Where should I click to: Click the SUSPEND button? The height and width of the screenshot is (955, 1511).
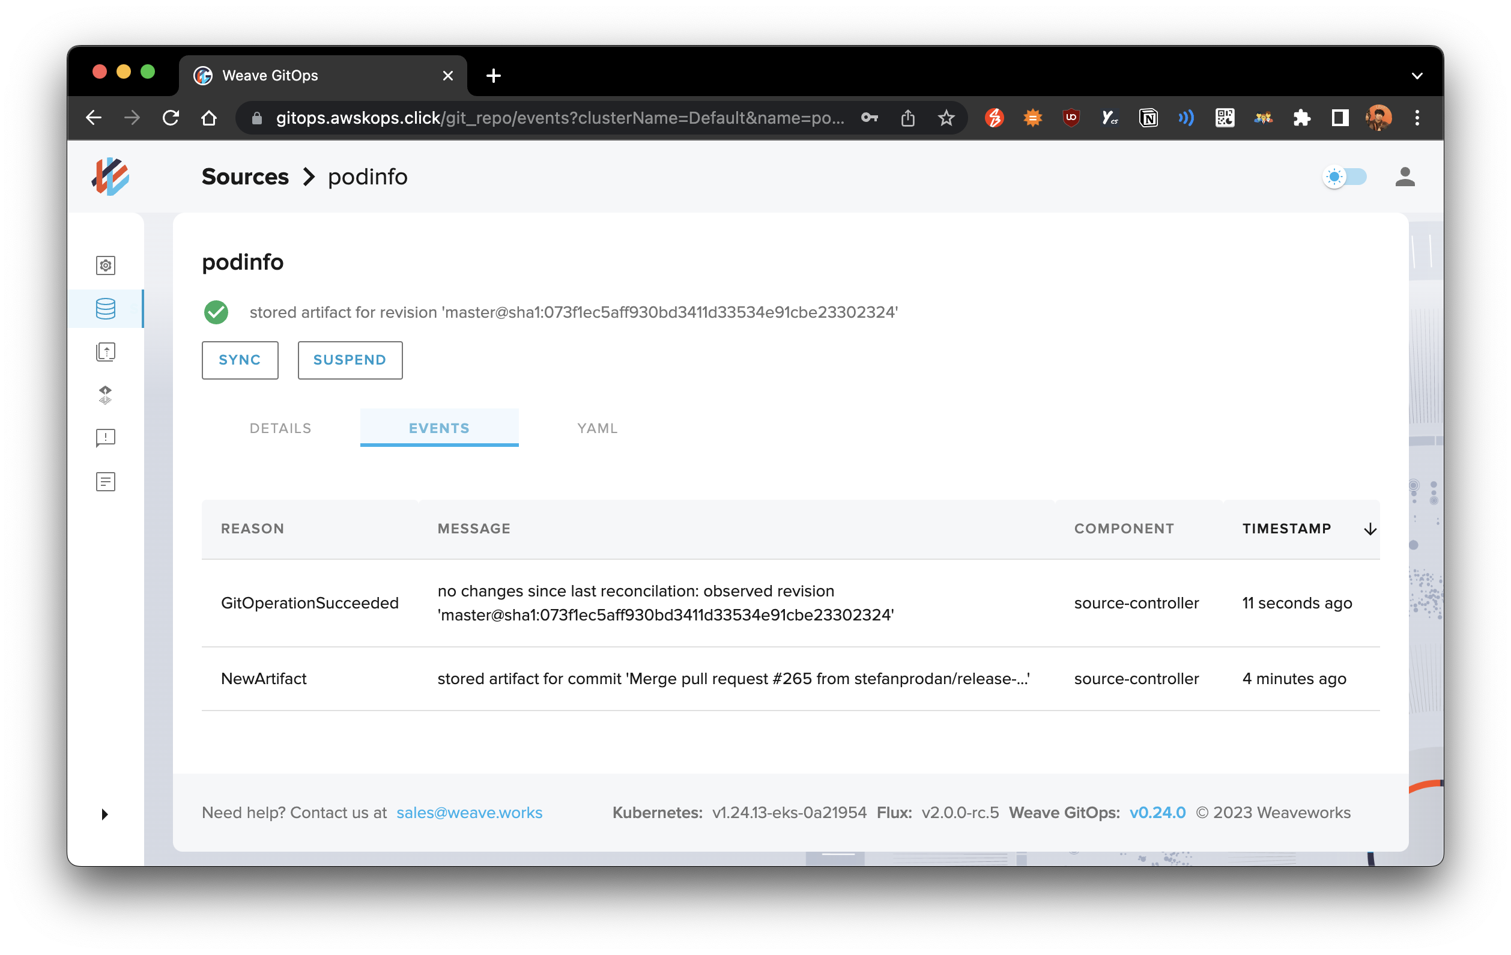click(350, 360)
